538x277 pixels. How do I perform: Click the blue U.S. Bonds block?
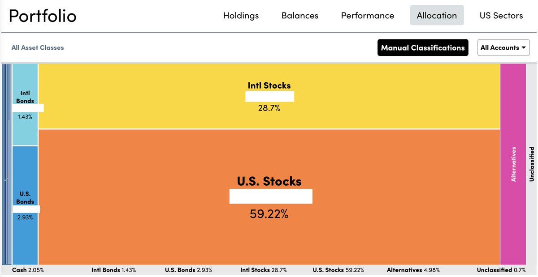pos(25,237)
